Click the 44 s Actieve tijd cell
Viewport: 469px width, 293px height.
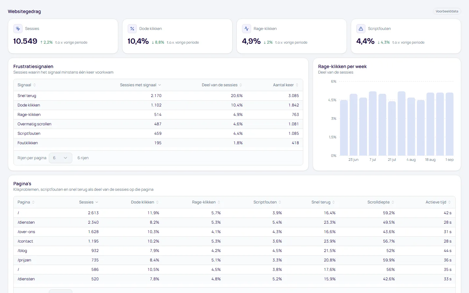coord(448,251)
